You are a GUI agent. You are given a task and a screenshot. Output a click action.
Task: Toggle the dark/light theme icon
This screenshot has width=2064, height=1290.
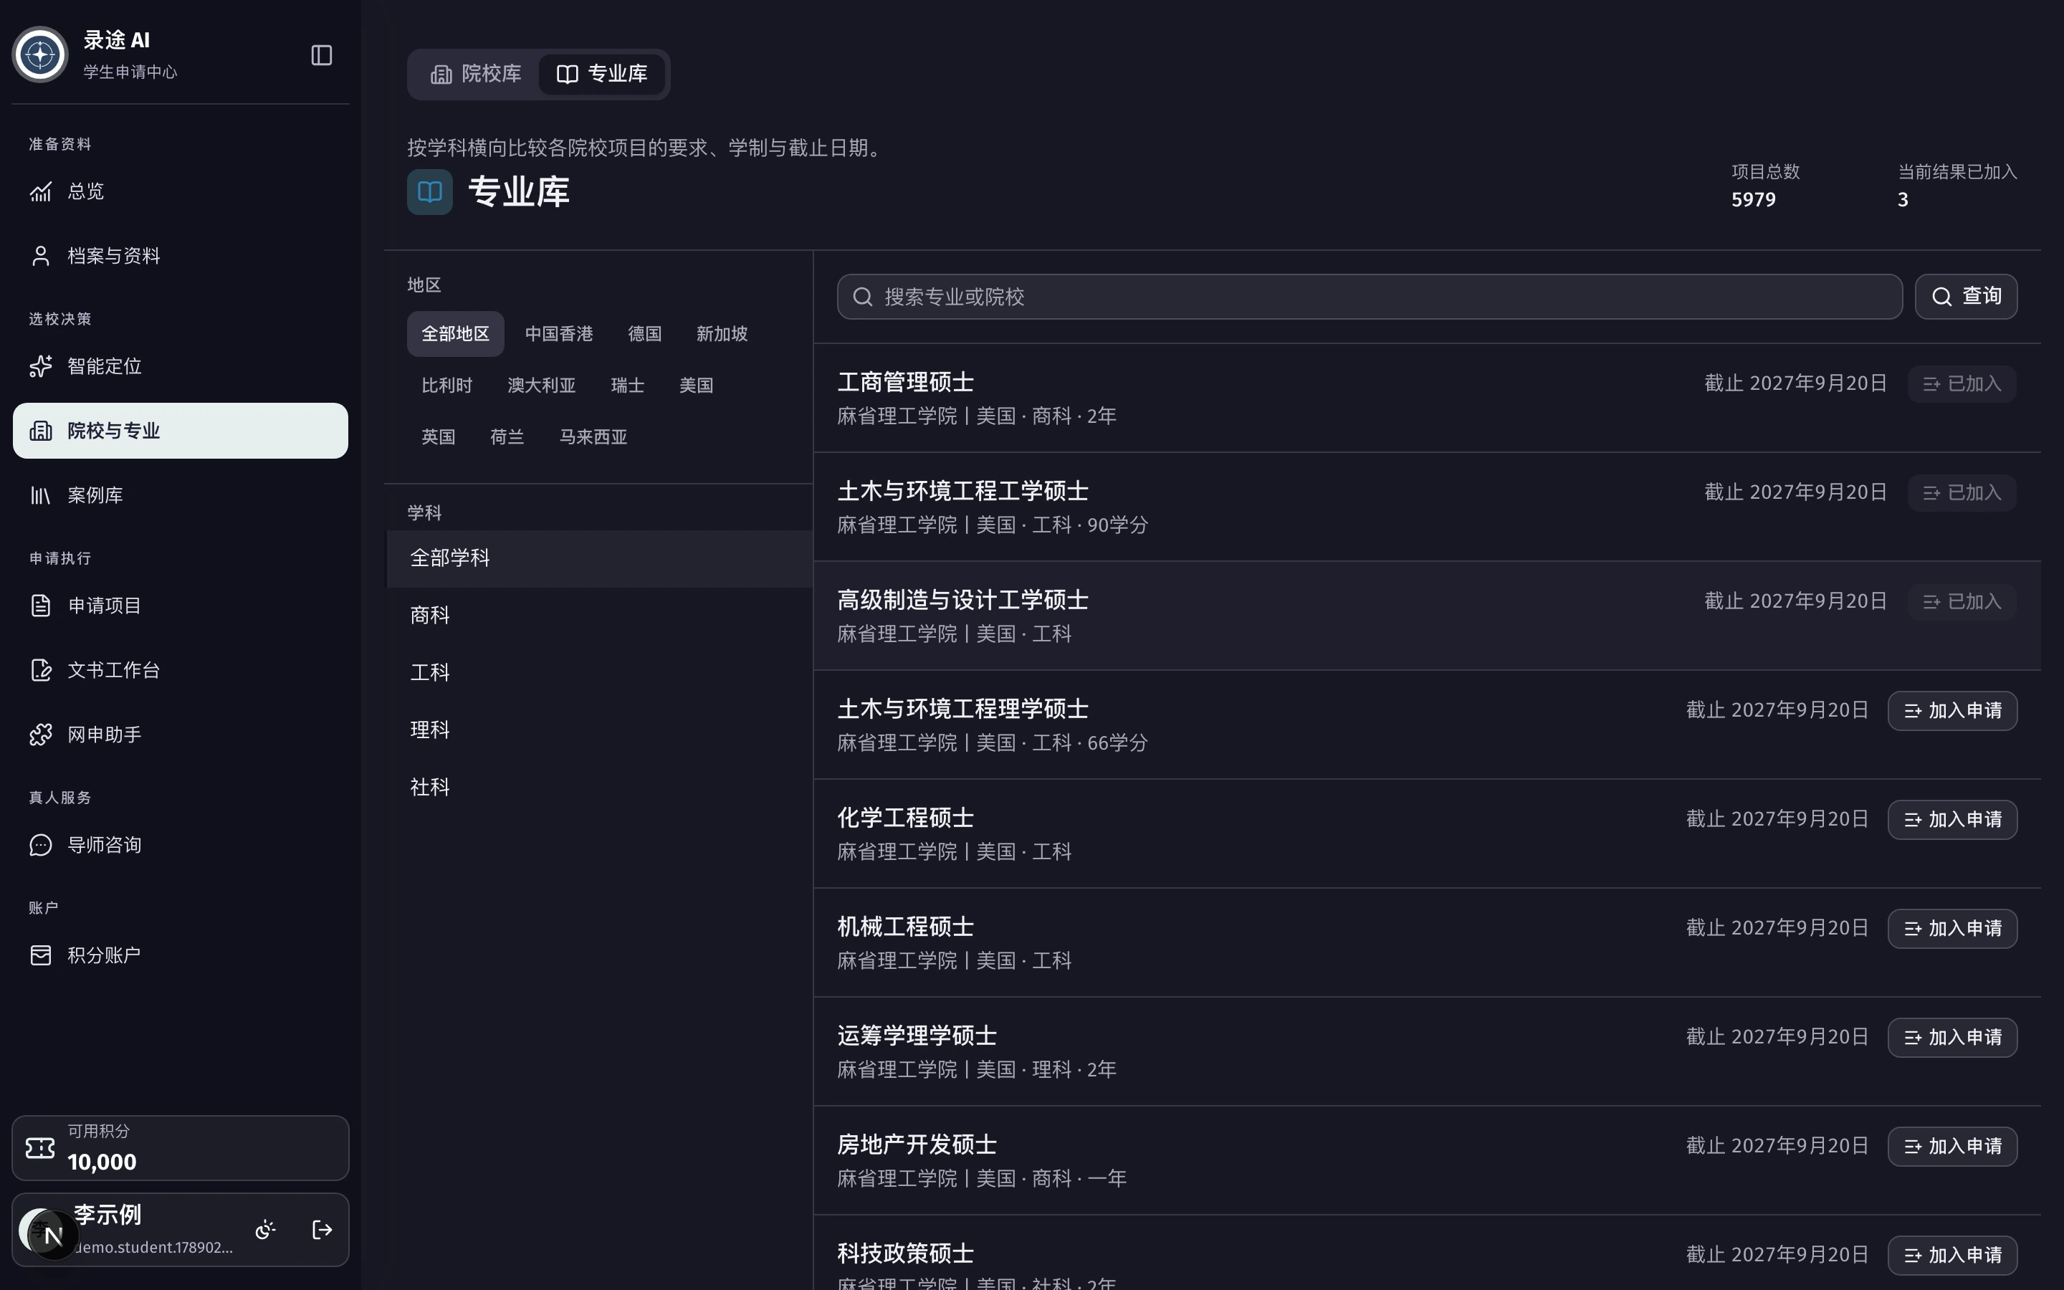(265, 1229)
